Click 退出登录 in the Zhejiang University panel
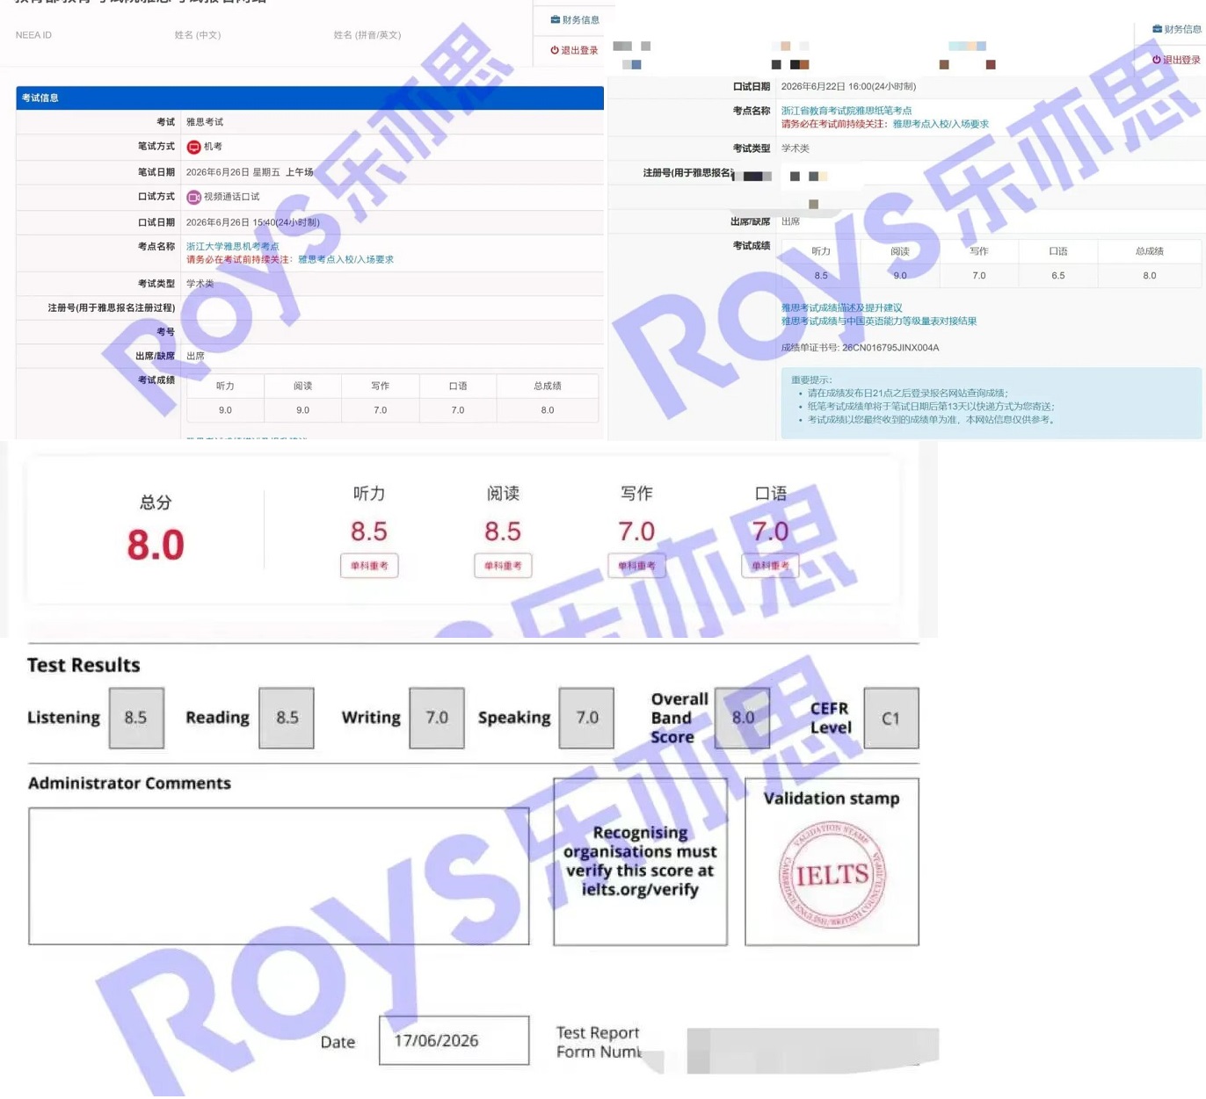This screenshot has width=1206, height=1099. pyautogui.click(x=574, y=50)
